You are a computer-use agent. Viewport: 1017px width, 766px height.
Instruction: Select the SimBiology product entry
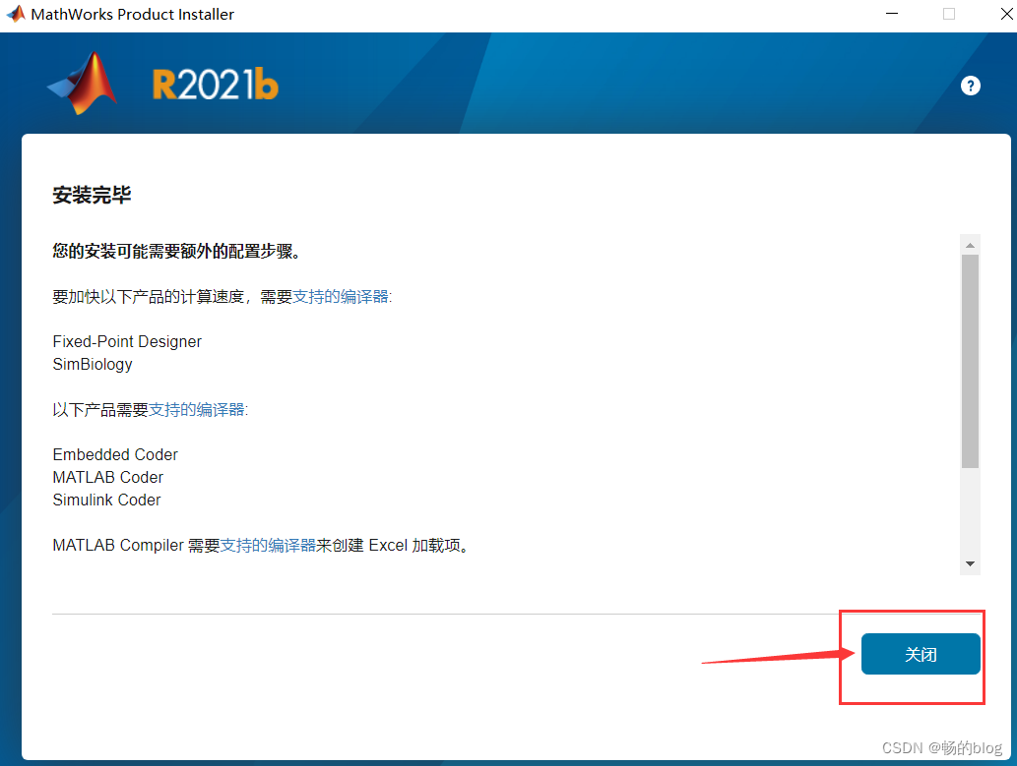tap(92, 364)
